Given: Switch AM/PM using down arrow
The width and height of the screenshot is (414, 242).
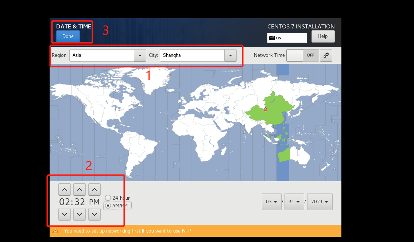Looking at the screenshot, I should point(94,214).
